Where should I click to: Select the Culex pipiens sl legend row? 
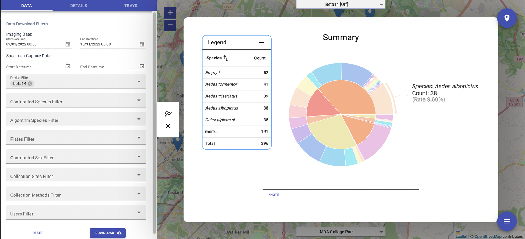pos(237,120)
